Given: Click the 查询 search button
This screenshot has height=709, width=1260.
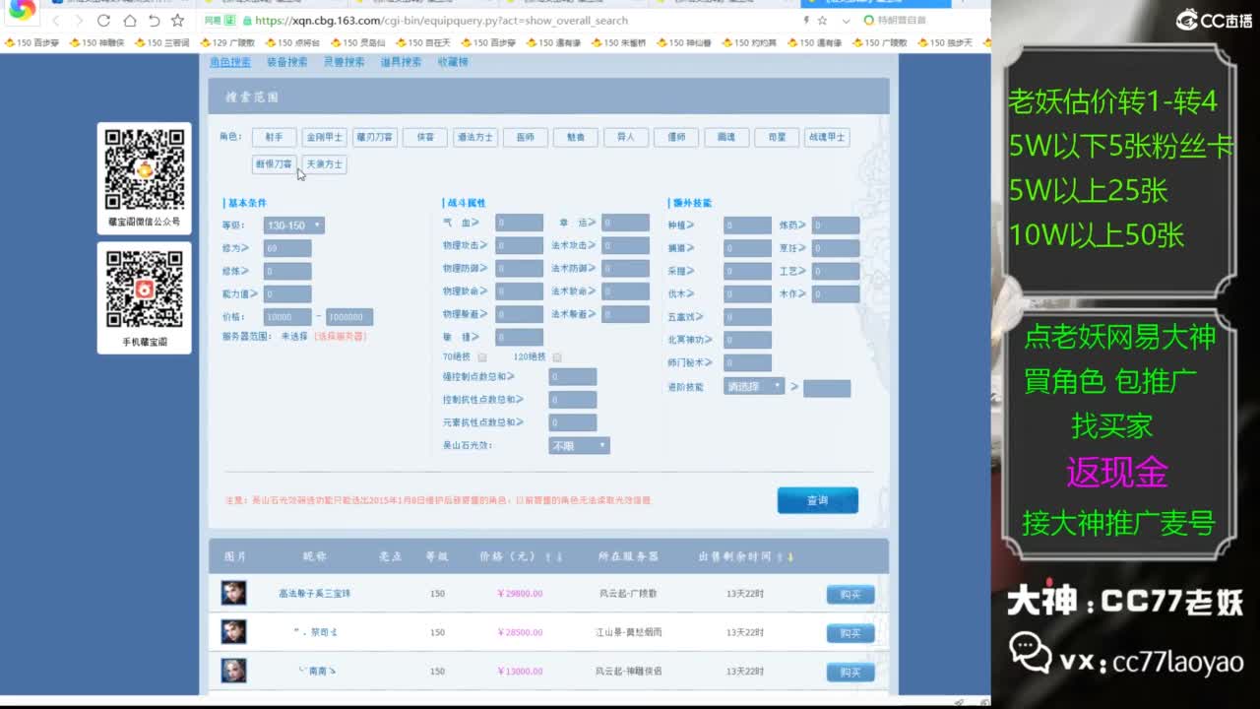Looking at the screenshot, I should [x=818, y=500].
